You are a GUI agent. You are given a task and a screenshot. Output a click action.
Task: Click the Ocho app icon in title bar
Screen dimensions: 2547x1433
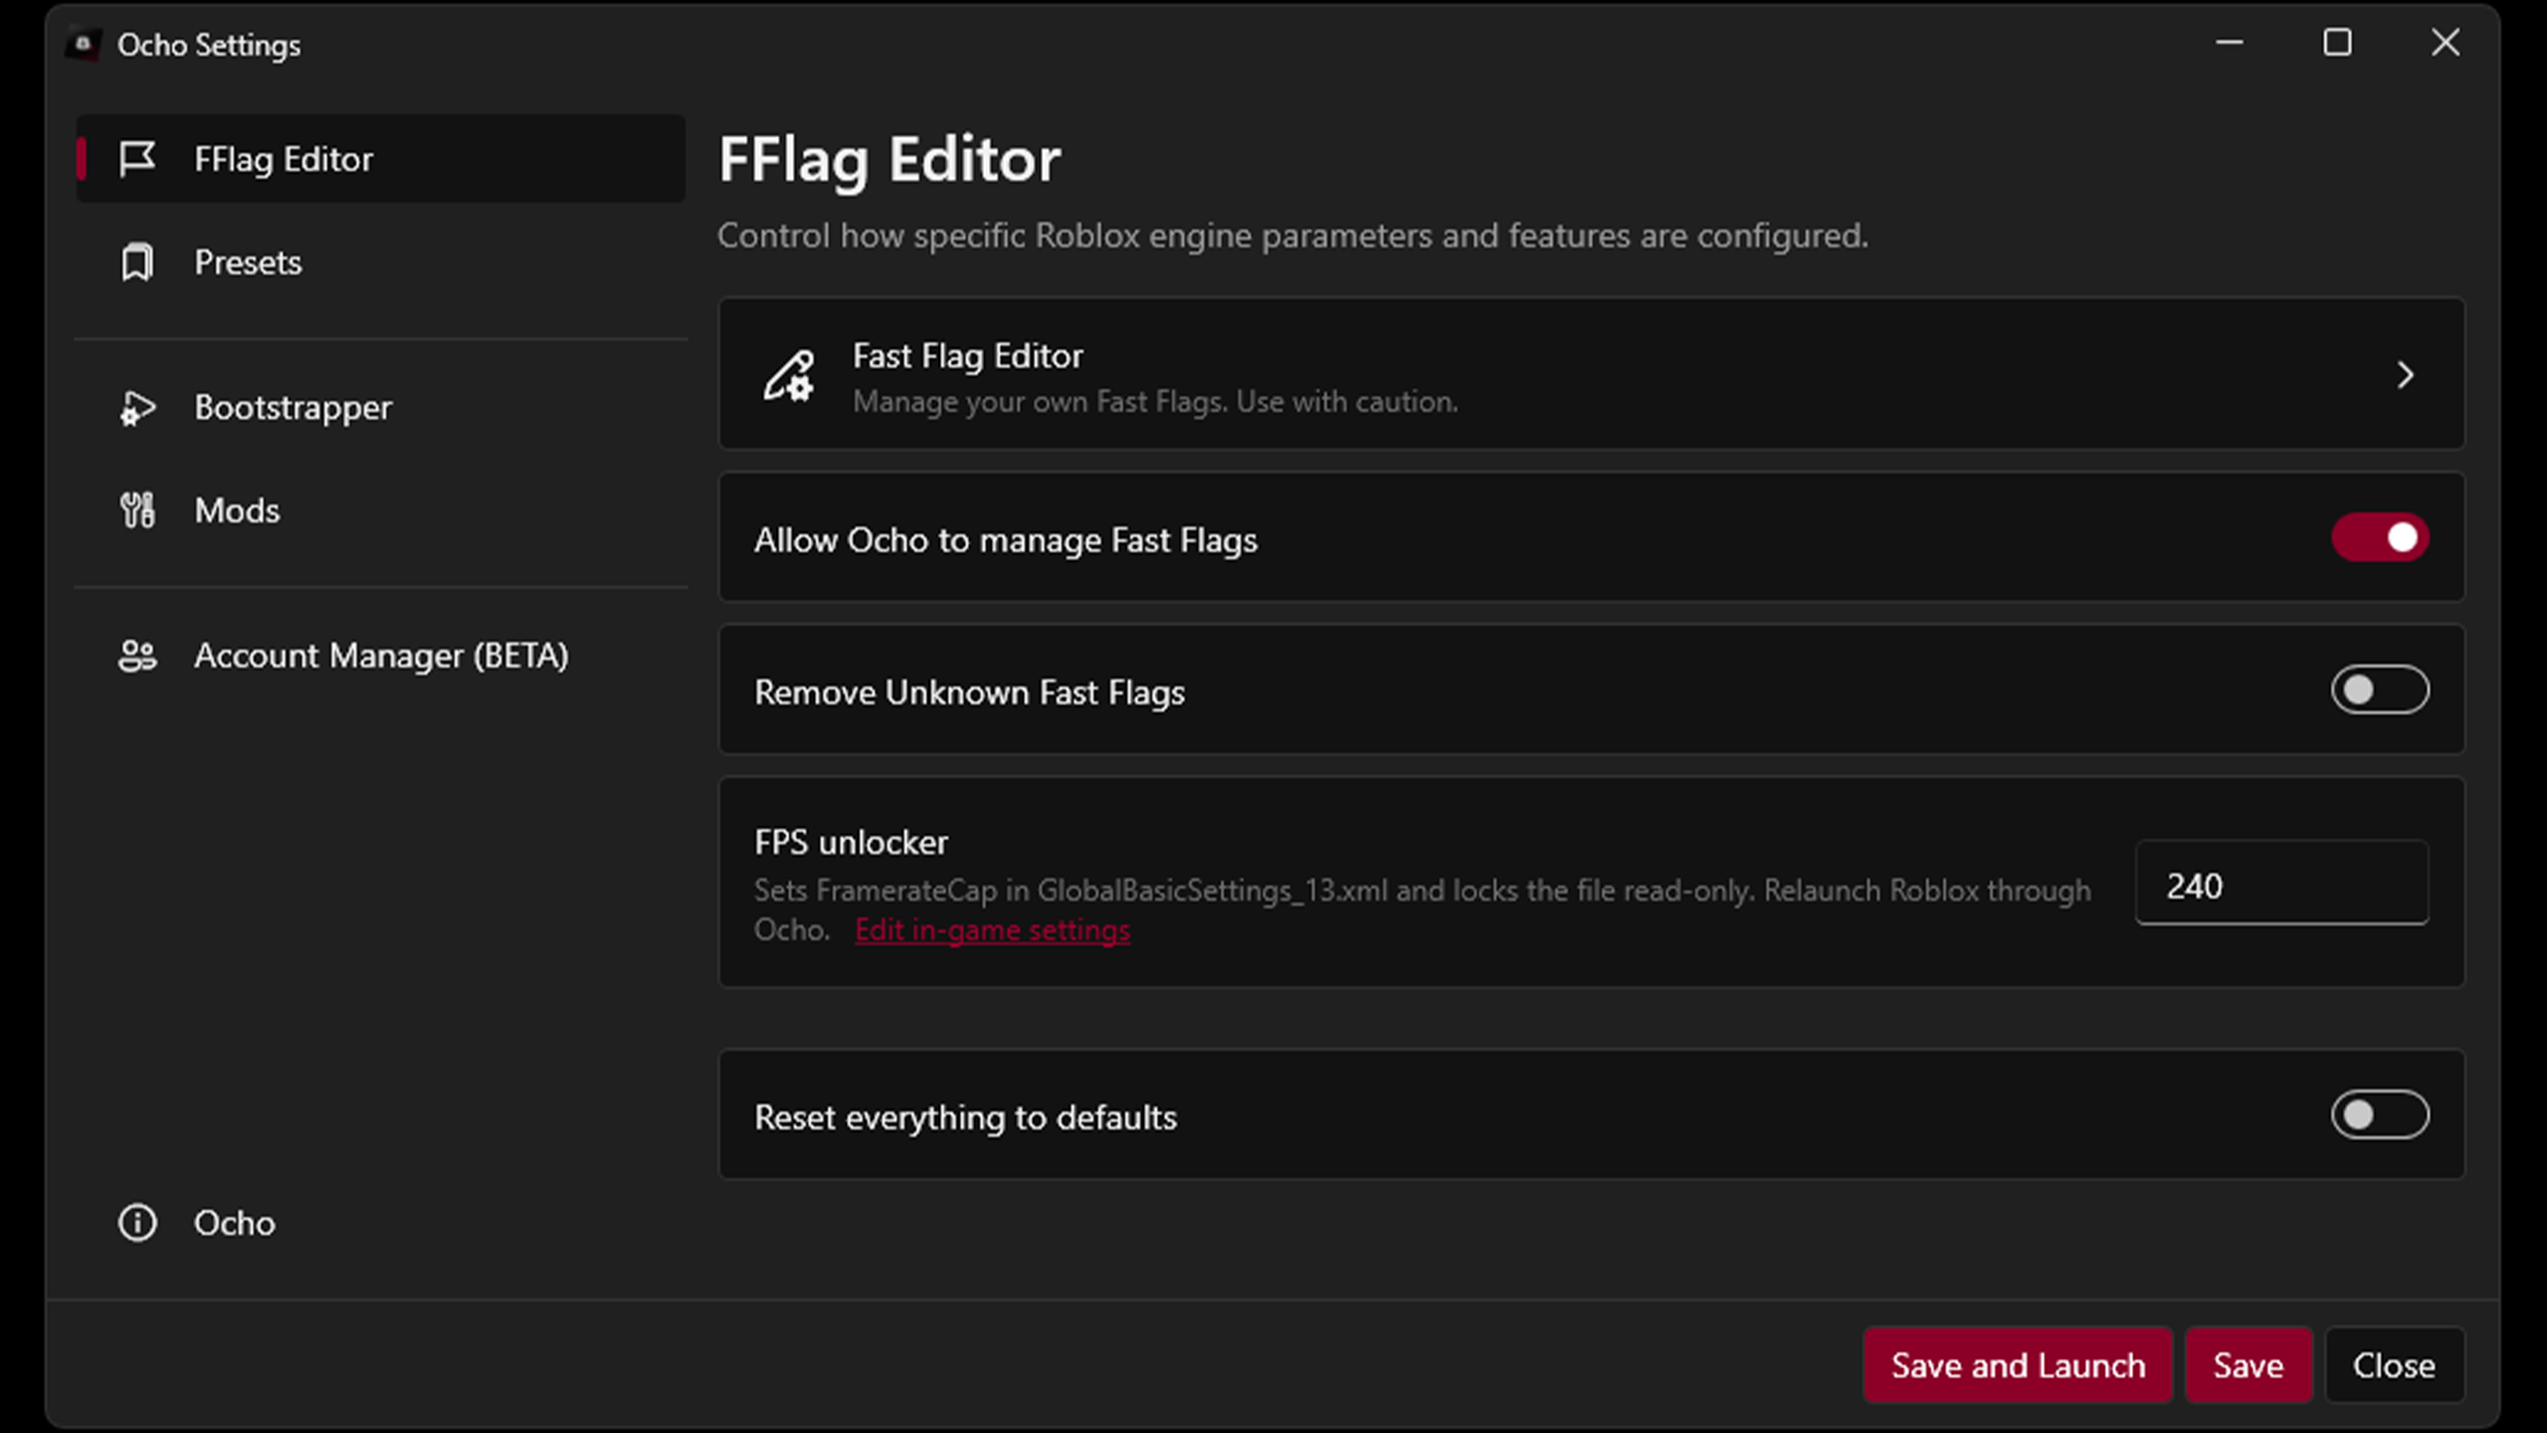coord(84,45)
